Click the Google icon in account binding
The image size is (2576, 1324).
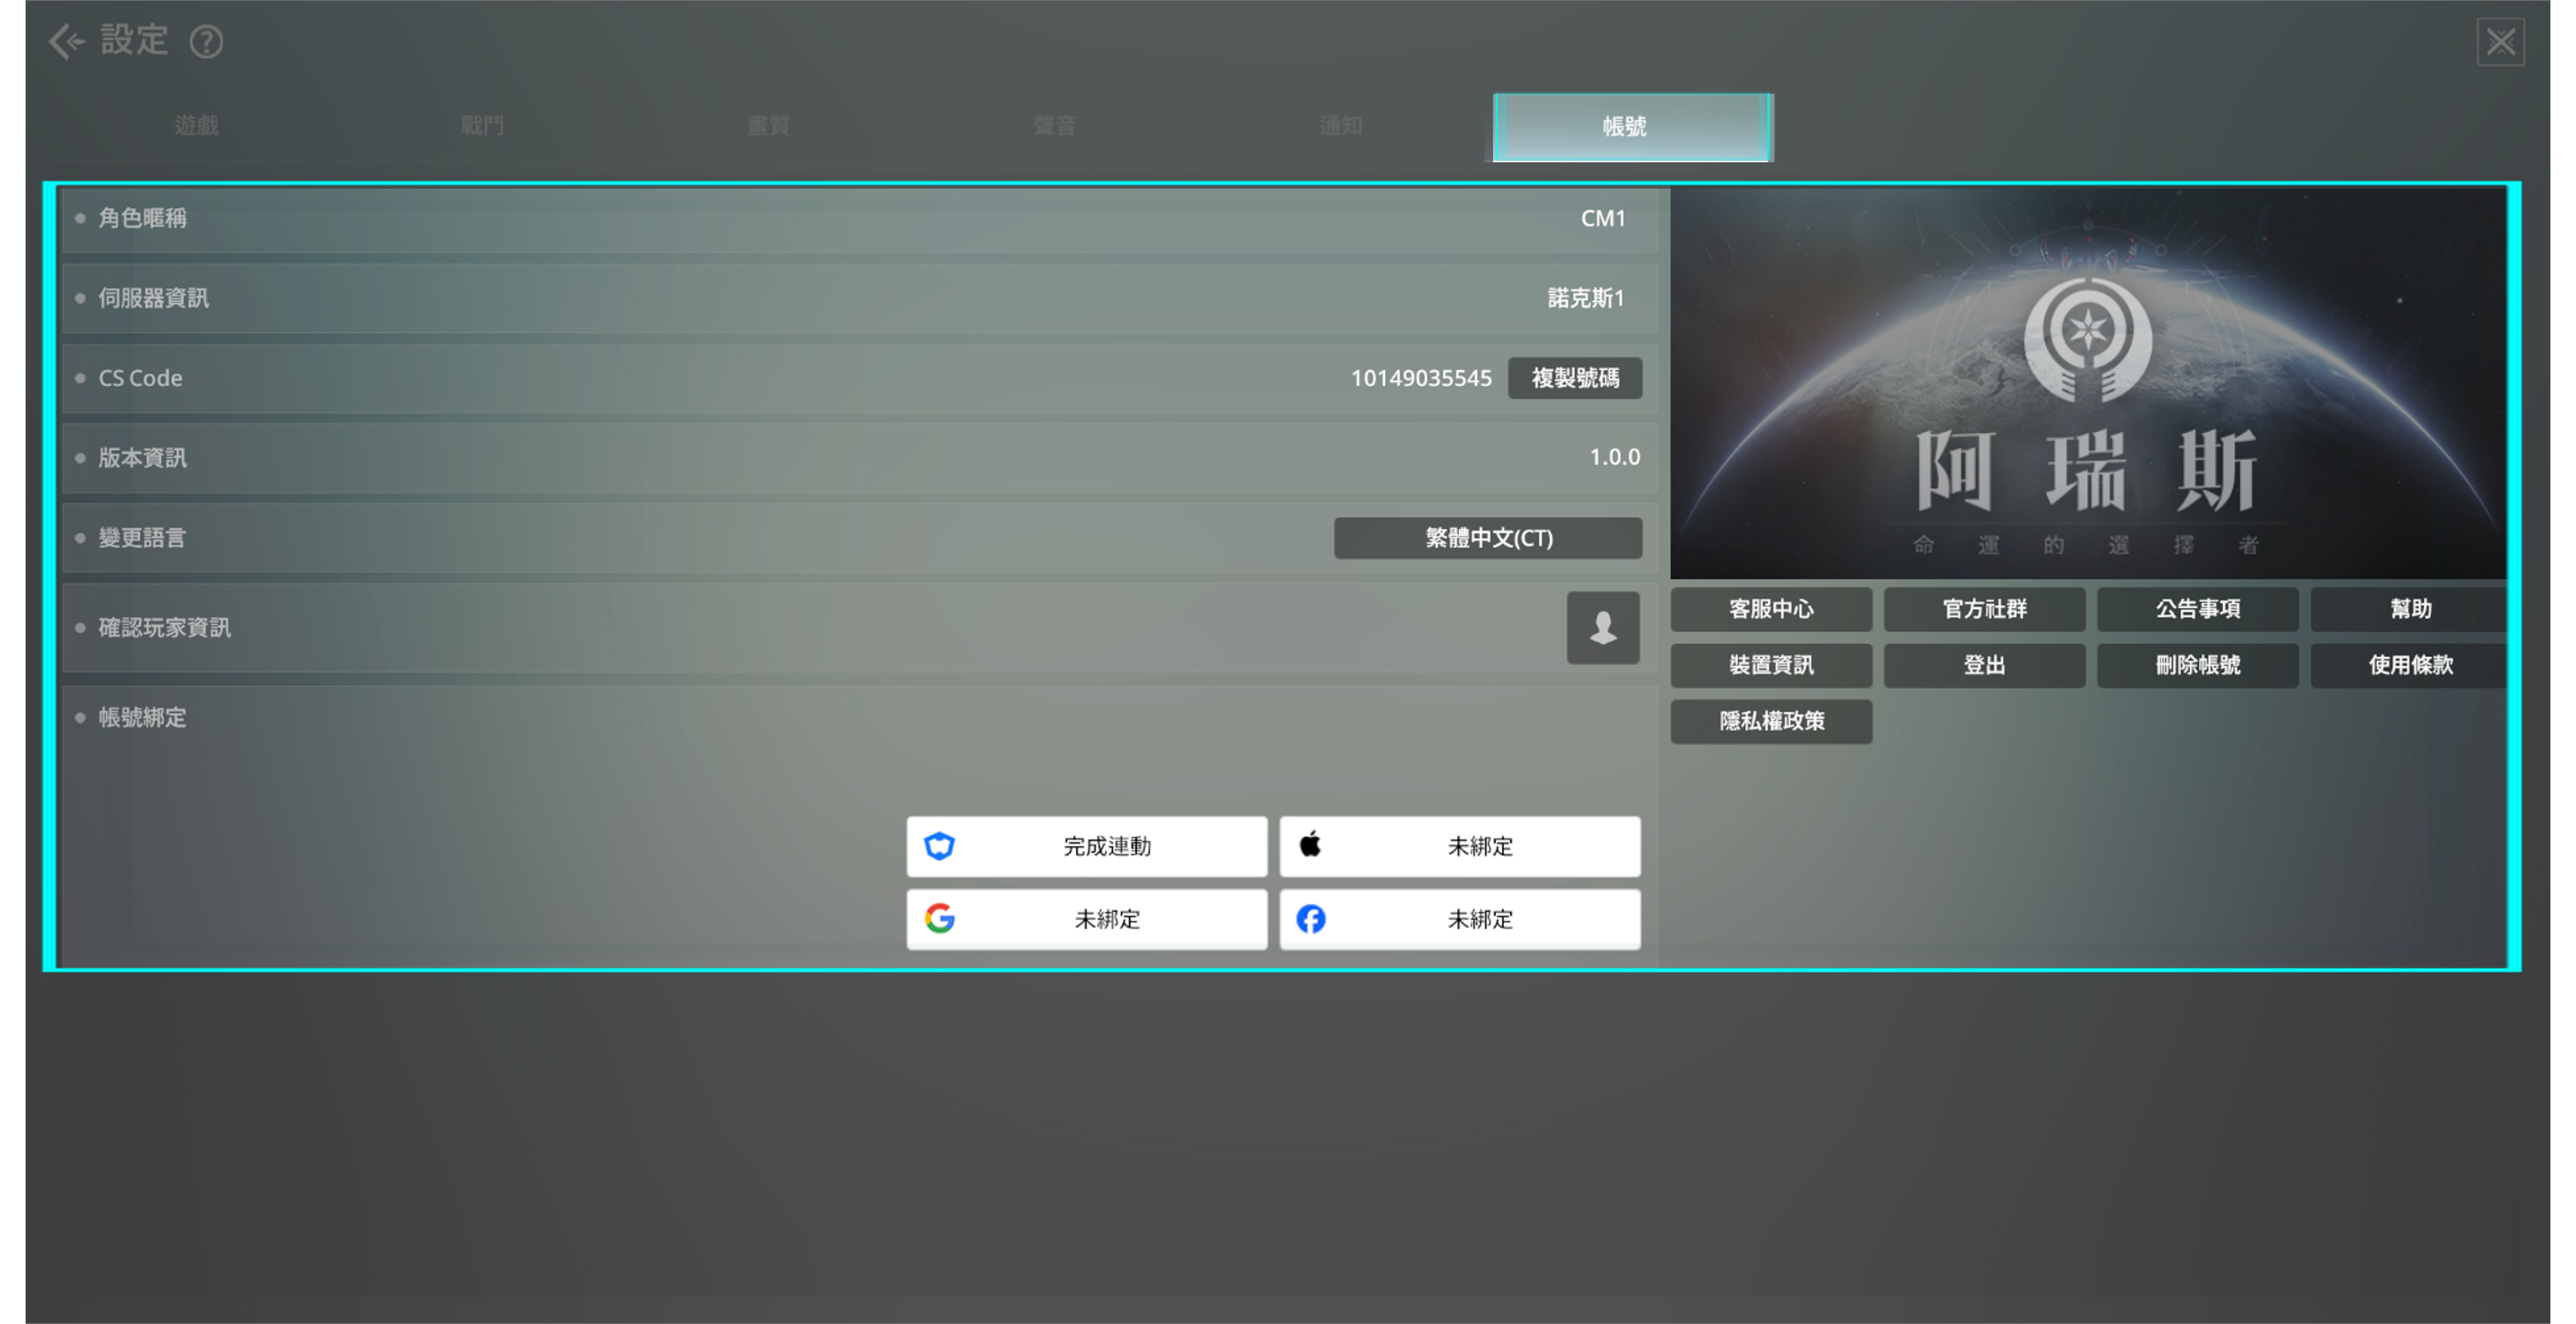tap(940, 918)
